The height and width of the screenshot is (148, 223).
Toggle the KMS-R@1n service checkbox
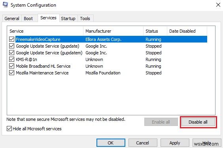(11, 59)
